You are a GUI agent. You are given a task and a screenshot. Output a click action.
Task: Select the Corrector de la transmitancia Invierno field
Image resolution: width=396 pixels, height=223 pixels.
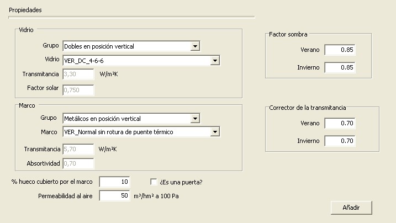339,141
